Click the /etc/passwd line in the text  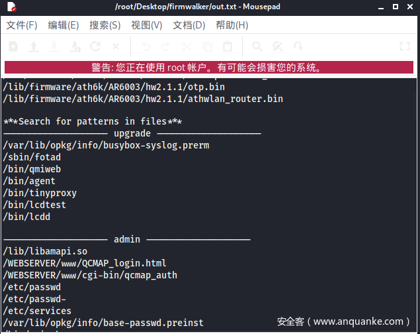pos(32,287)
